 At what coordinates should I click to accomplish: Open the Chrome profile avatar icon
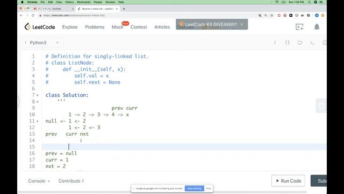[x=317, y=16]
